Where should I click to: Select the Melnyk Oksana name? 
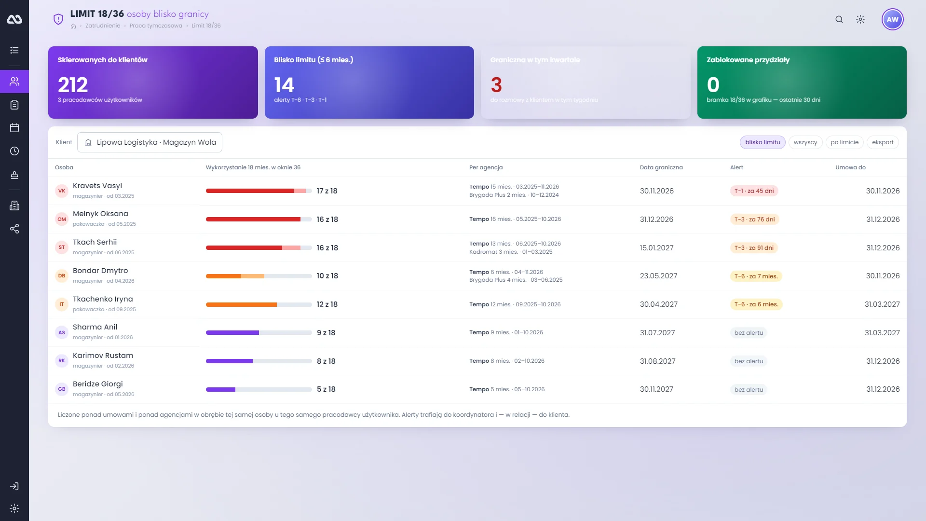coord(100,214)
